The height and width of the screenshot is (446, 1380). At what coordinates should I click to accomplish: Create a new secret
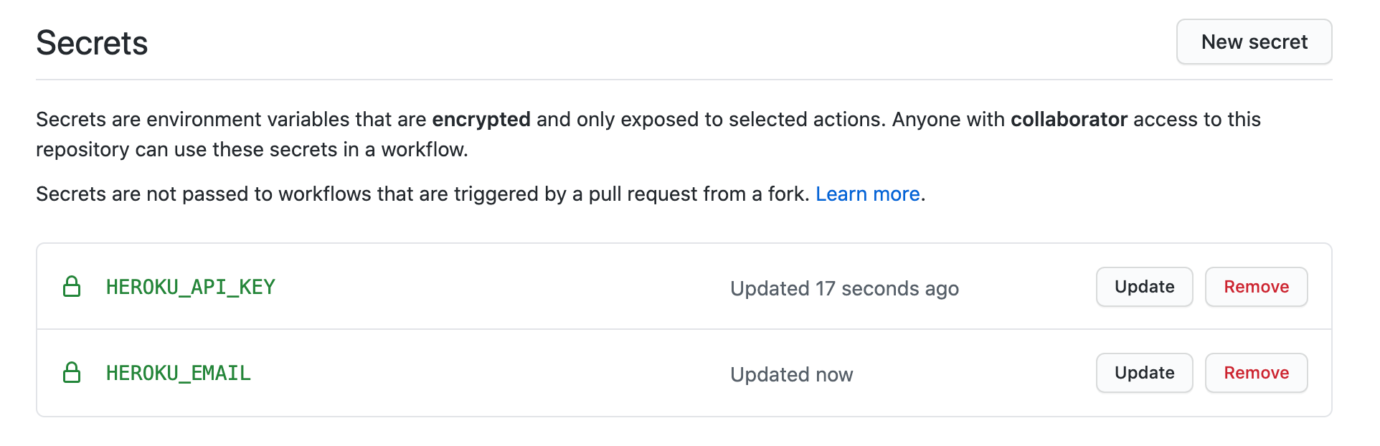pos(1254,42)
